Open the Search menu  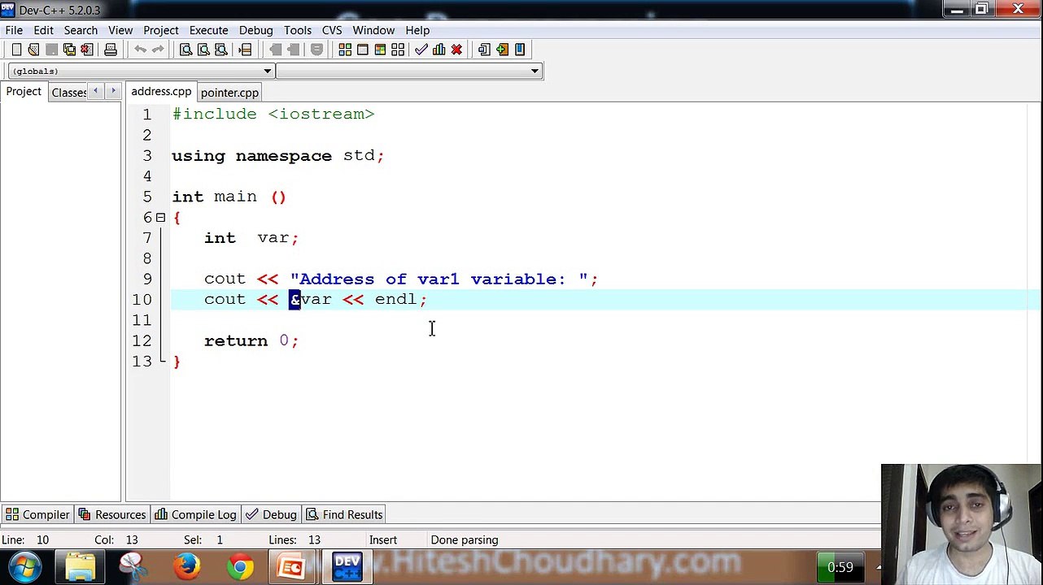click(81, 30)
